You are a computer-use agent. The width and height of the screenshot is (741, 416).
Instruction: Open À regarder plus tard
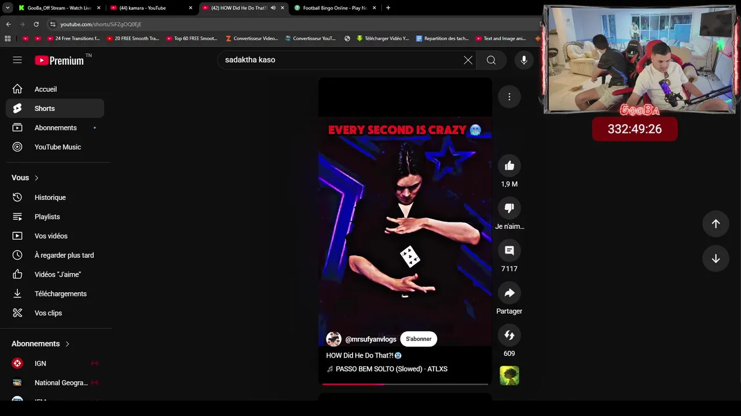click(55, 255)
